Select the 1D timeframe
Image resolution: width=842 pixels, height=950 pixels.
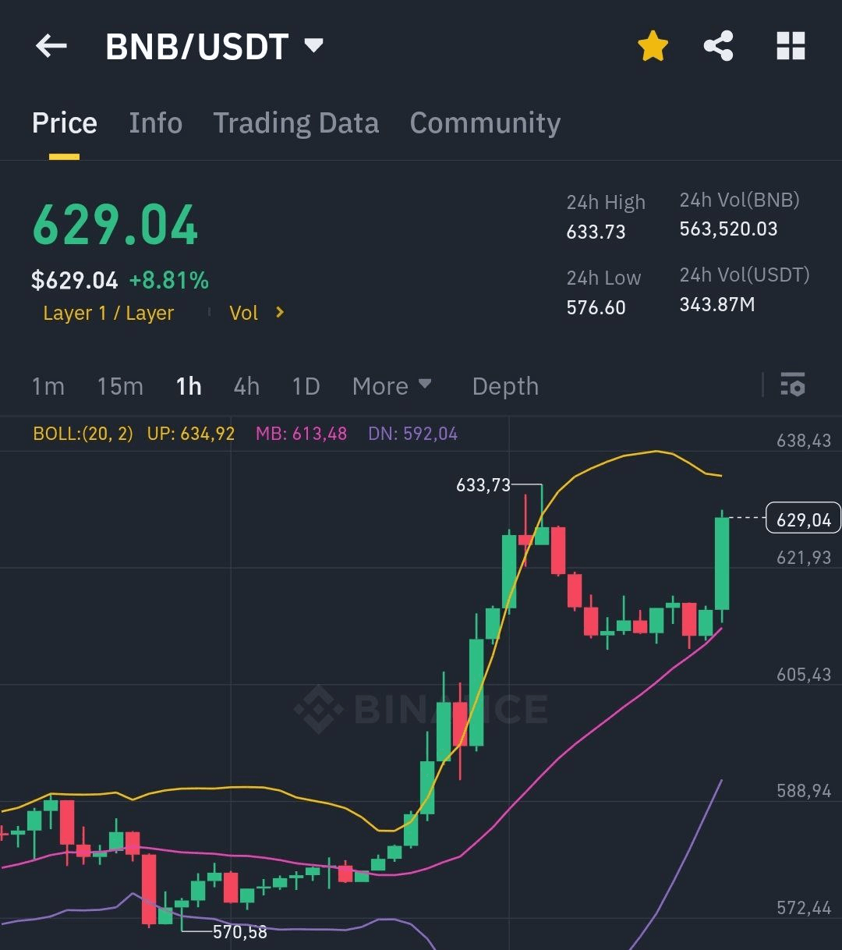[x=306, y=386]
